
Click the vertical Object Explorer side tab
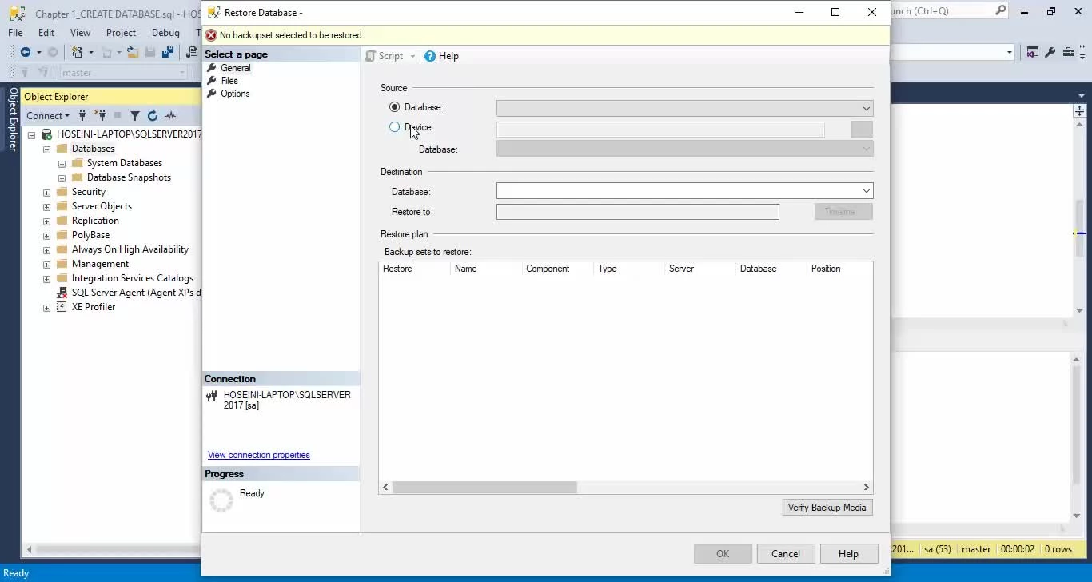pyautogui.click(x=13, y=119)
